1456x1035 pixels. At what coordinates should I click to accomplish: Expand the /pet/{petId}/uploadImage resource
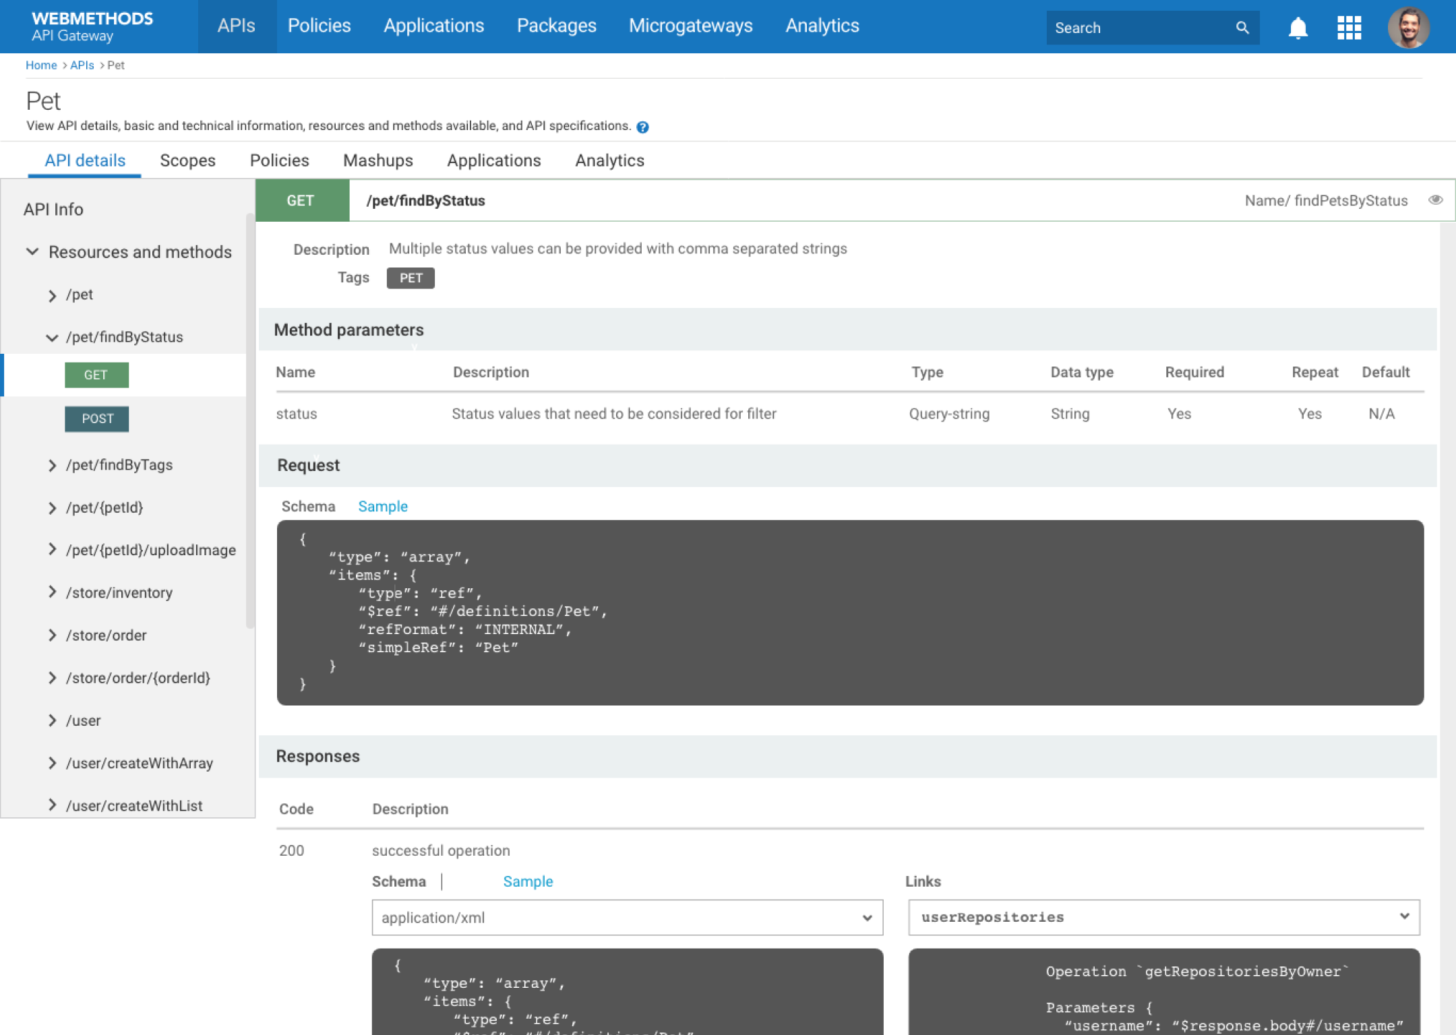[x=52, y=550]
